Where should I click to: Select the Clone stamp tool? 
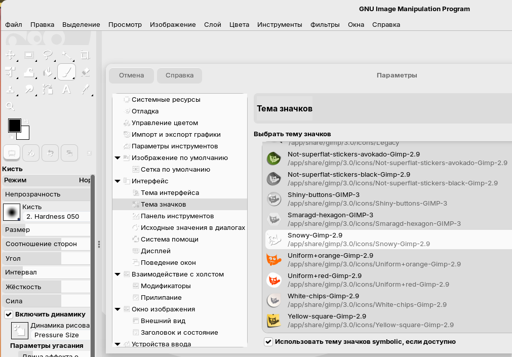(x=11, y=89)
